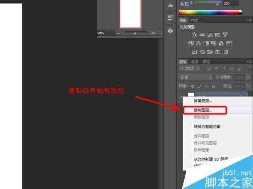Open the 3D cube panel icon in the dock
The width and height of the screenshot is (253, 189).
click(x=171, y=31)
